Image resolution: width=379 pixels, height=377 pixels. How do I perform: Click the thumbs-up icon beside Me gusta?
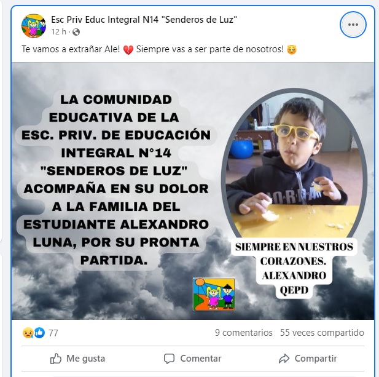click(56, 359)
